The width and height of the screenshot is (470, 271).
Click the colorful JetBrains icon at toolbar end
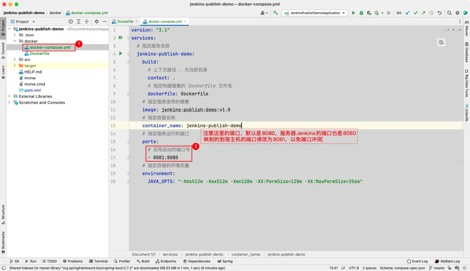[465, 13]
